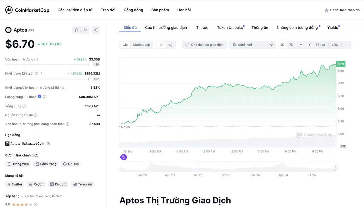Open the So sánh với dropdown
This screenshot has width=364, height=208.
(253, 45)
